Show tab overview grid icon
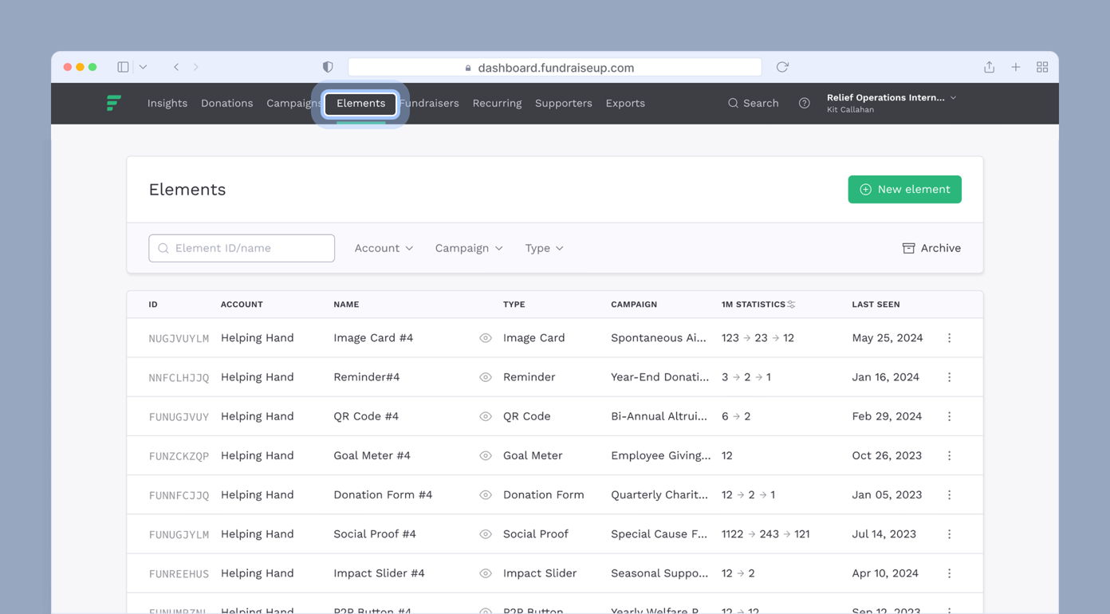1110x614 pixels. [1042, 67]
